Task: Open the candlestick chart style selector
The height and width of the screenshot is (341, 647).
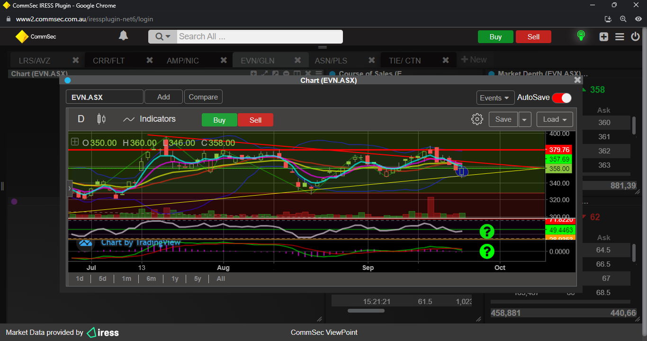Action: coord(101,119)
